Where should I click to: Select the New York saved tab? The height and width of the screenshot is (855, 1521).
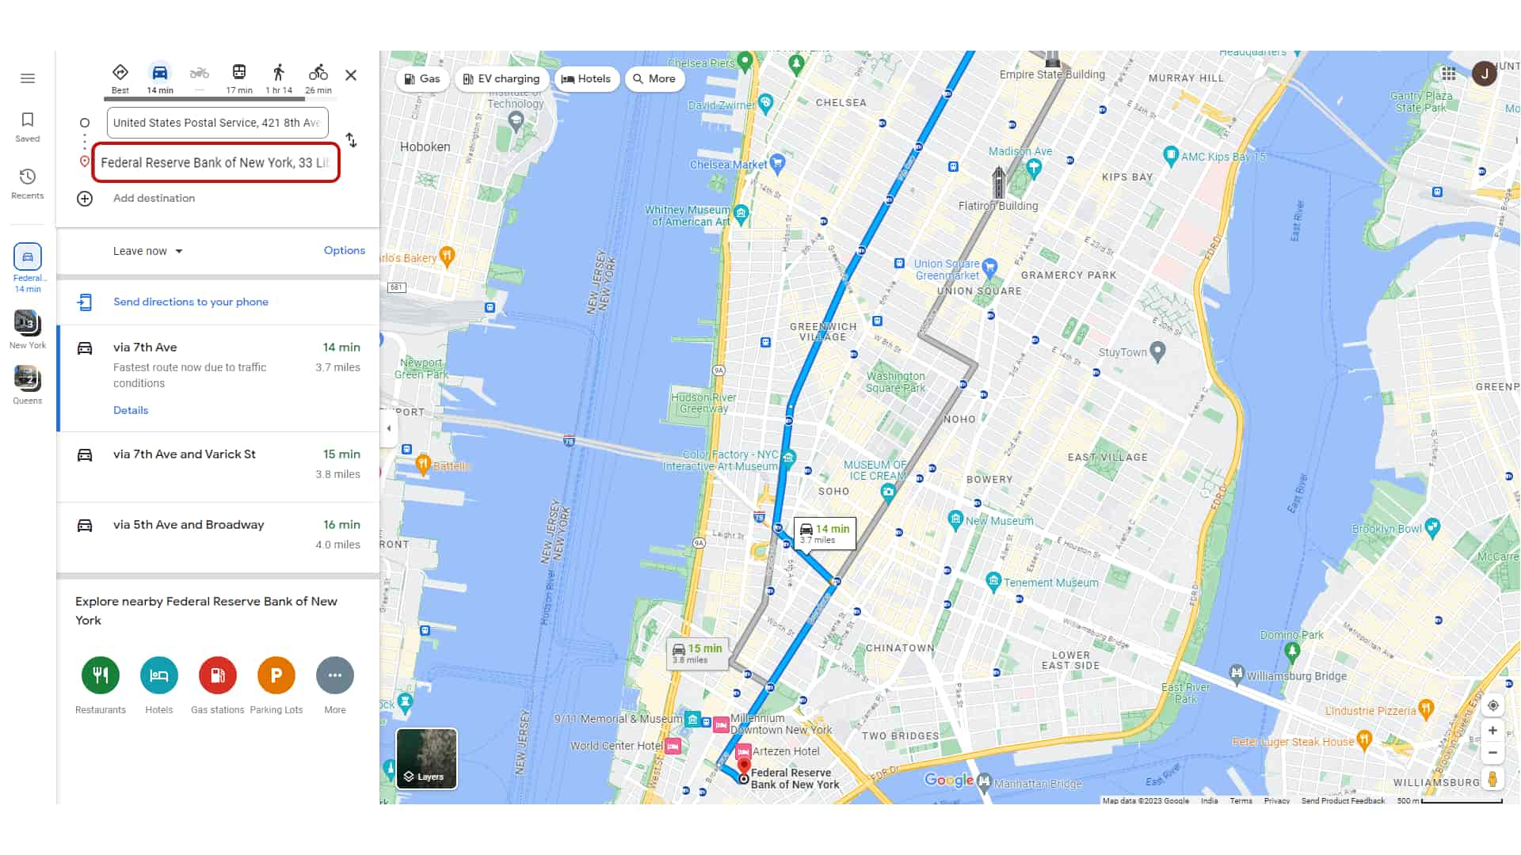tap(27, 328)
